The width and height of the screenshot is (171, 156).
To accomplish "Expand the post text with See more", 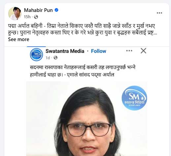I will [x=18, y=39].
